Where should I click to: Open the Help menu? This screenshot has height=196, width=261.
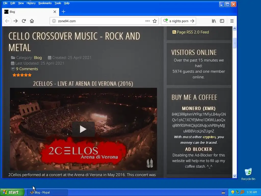coord(67,3)
